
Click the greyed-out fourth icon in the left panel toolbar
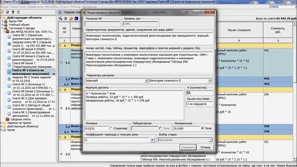tap(19, 12)
